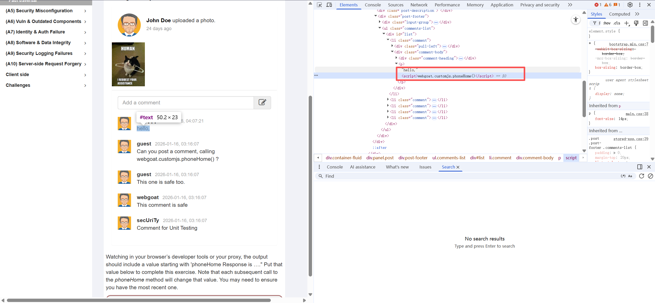Click the rendering emulations paintbrush icon
655x303 pixels.
pos(636,23)
